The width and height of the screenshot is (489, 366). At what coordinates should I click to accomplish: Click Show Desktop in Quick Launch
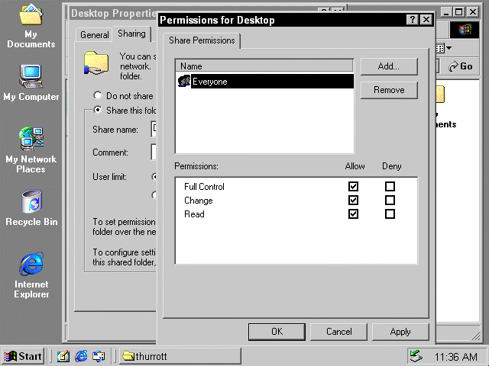click(63, 356)
